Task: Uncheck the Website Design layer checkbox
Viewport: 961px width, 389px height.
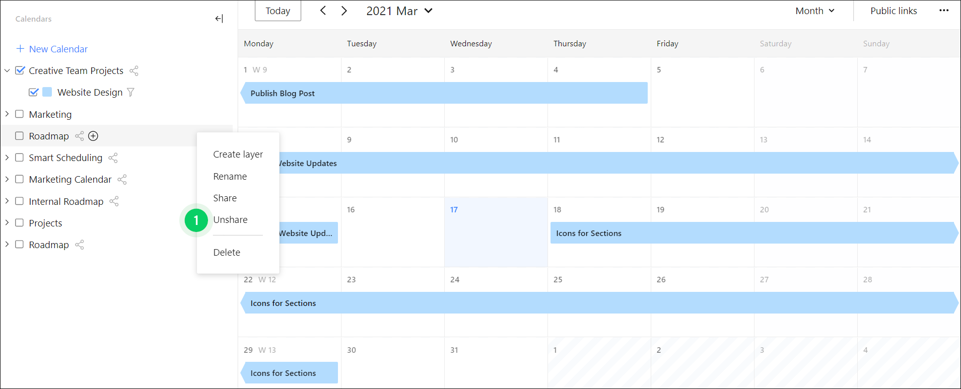Action: [x=34, y=92]
